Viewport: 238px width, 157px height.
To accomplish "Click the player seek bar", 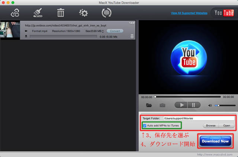I will [x=188, y=97].
